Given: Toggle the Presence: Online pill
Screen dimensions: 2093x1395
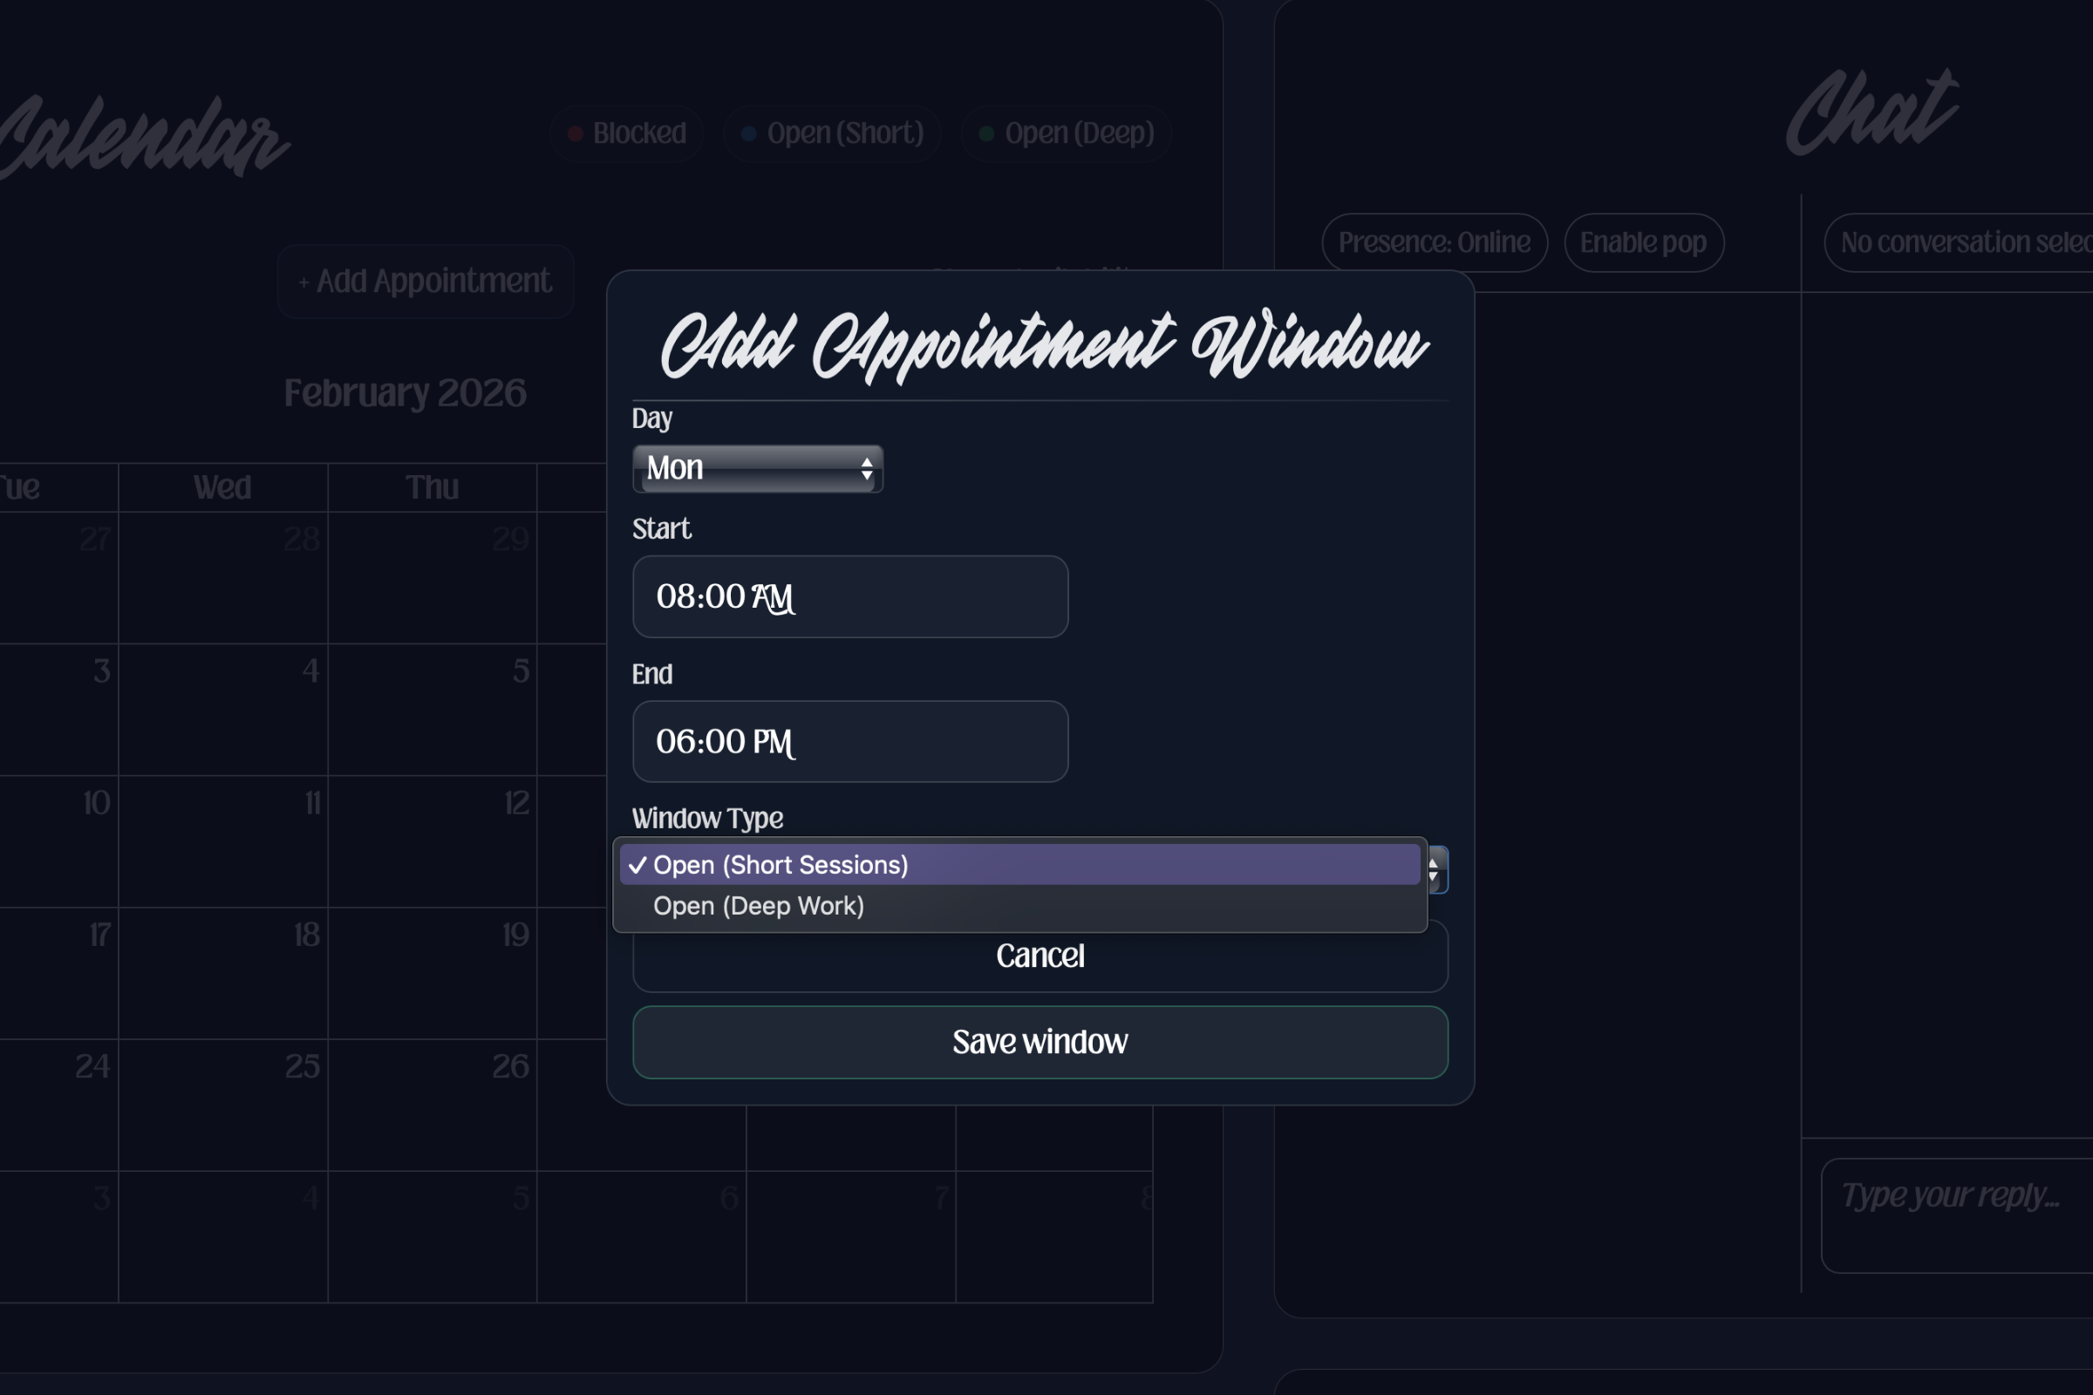Looking at the screenshot, I should pyautogui.click(x=1434, y=242).
